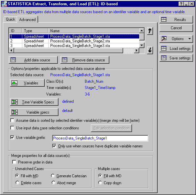Select Multiple cases Fill with MD radio
196x195 pixels.
pyautogui.click(x=100, y=176)
